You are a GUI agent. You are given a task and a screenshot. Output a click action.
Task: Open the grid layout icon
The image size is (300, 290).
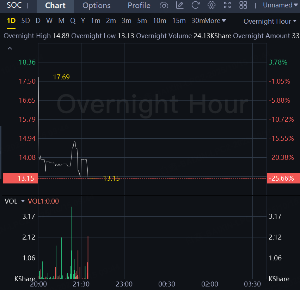(x=243, y=5)
